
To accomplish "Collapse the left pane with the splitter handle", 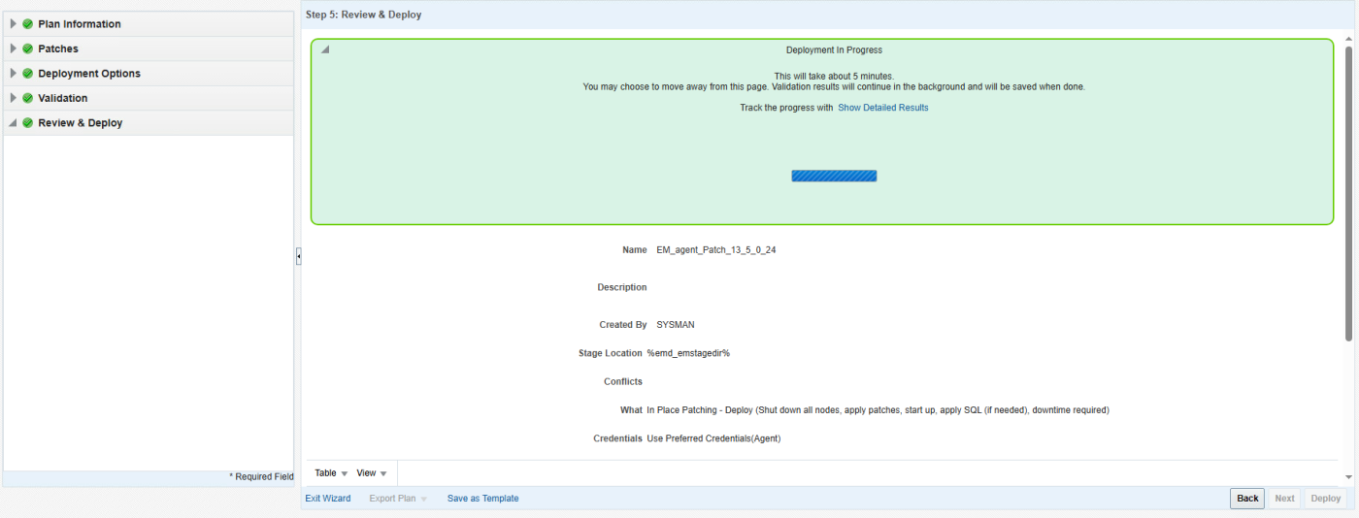I will (298, 256).
